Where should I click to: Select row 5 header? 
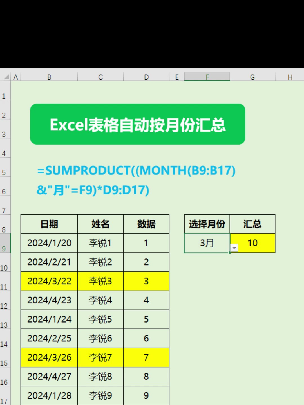5,167
